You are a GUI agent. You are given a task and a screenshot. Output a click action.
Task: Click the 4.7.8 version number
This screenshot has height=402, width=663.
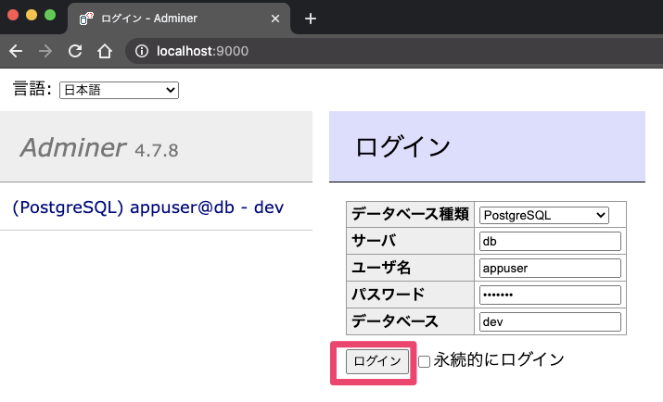pos(157,150)
